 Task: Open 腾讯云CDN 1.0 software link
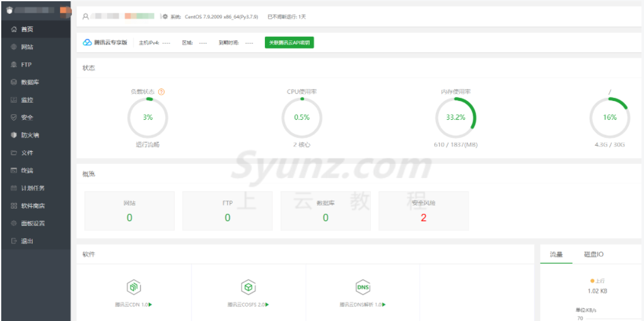[131, 305]
